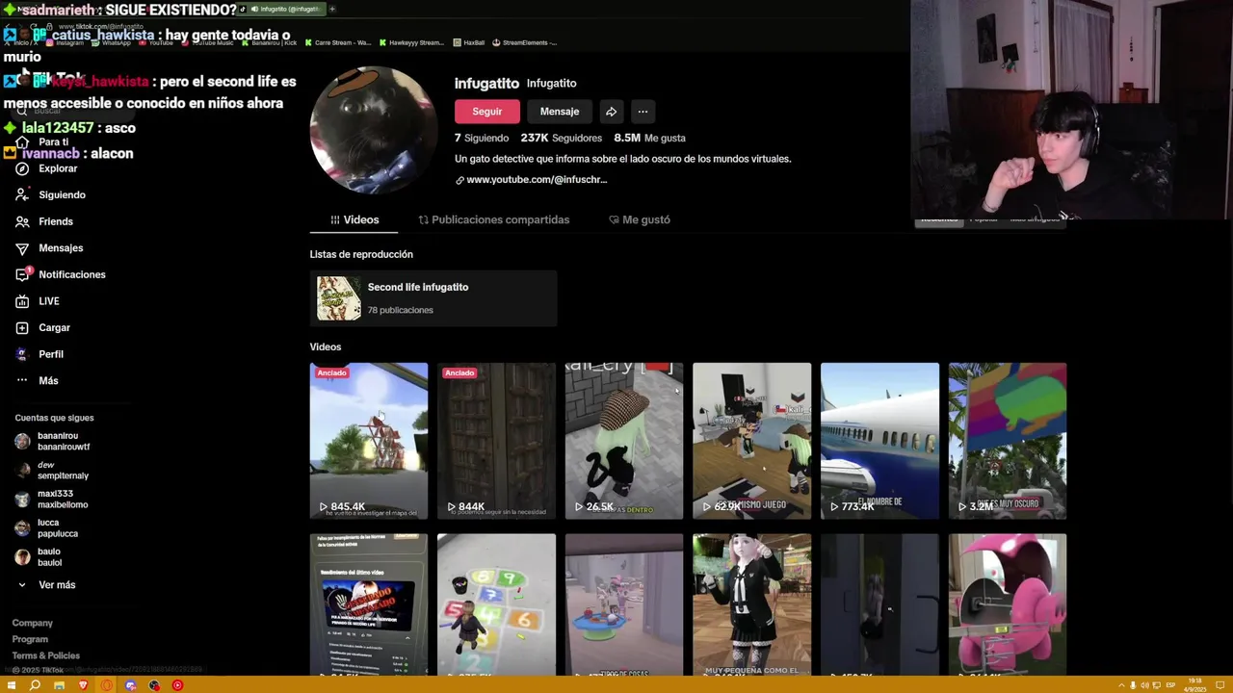This screenshot has height=693, width=1233.
Task: Click the taskbar search magnifier icon
Action: pos(35,685)
